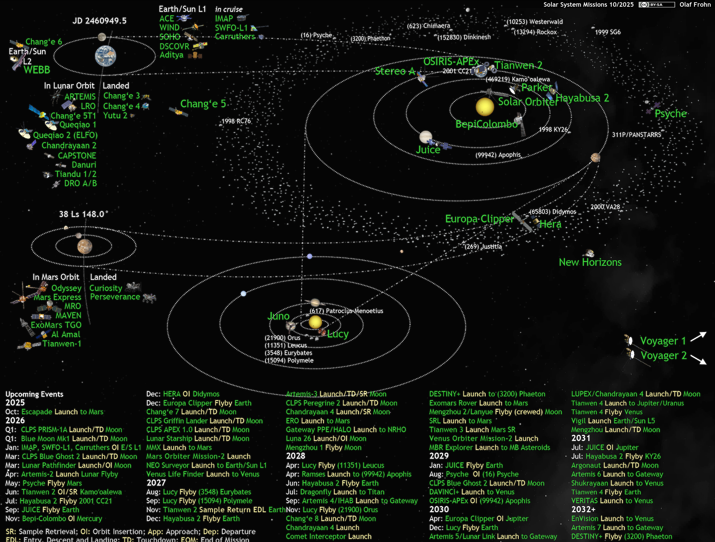Click the Escapade Launch to Mars event
715x542 pixels.
coord(62,412)
